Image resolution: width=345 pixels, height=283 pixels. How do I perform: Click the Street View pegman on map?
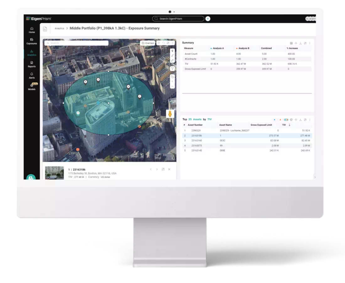tap(170, 114)
